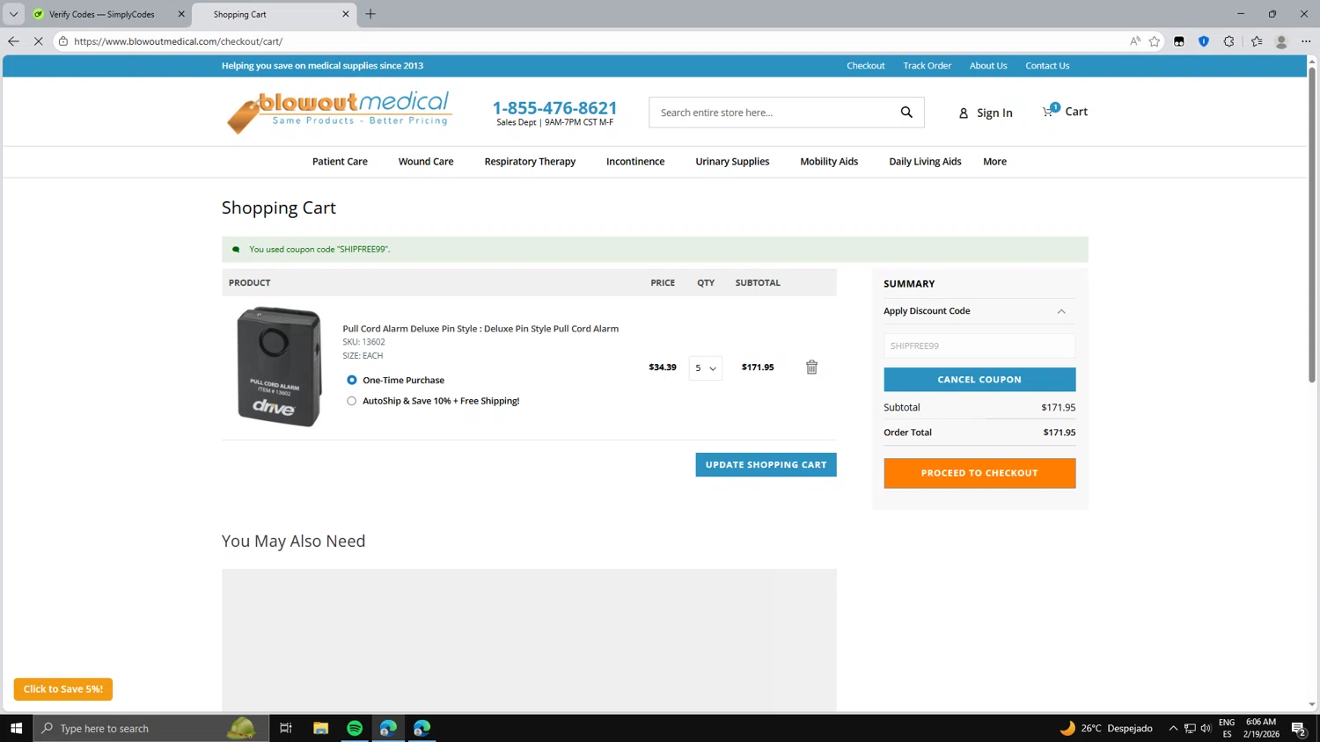
Task: Open the Patient Care menu
Action: [x=340, y=162]
